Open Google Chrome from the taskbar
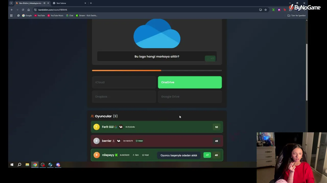This screenshot has height=183, width=327. [35, 165]
